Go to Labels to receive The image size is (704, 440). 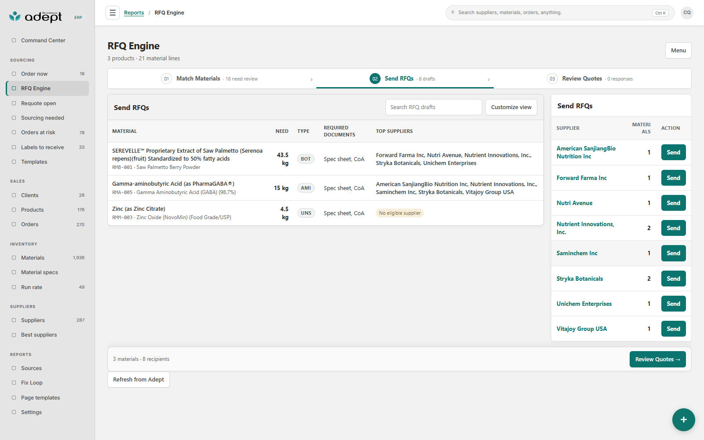point(48,147)
